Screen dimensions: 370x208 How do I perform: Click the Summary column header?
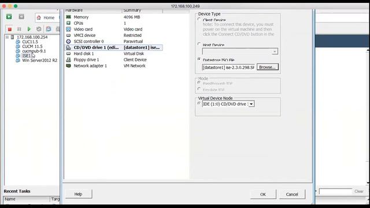point(142,10)
